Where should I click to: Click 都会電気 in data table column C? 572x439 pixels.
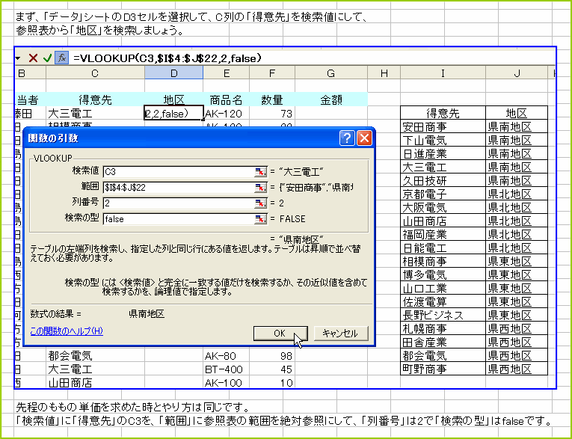pos(95,356)
